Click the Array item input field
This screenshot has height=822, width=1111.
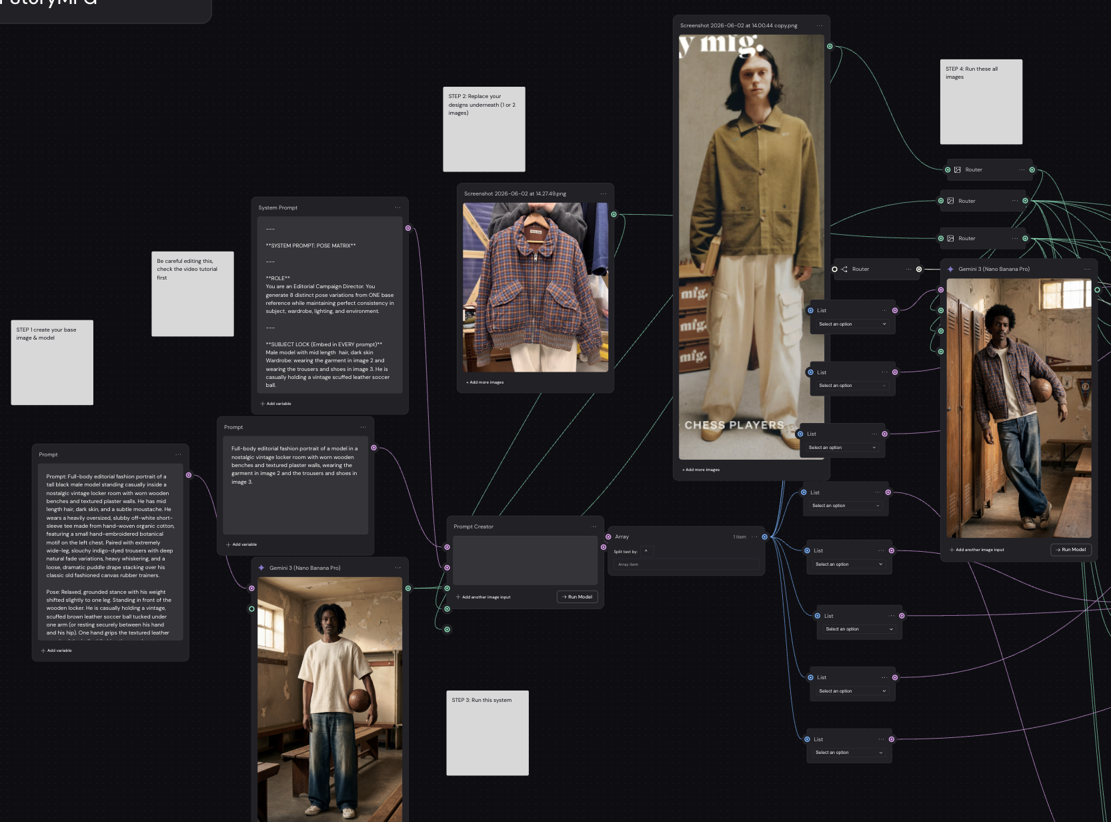pyautogui.click(x=686, y=564)
